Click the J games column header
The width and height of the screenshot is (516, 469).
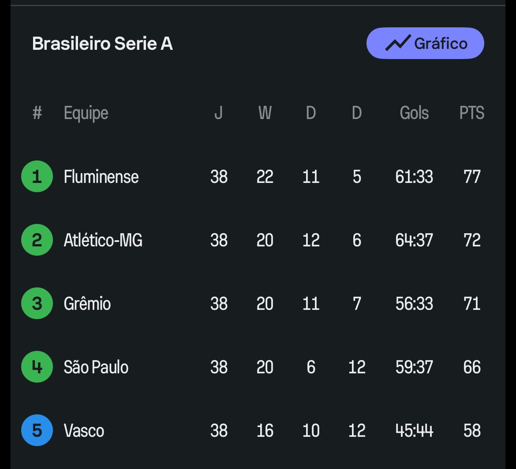[x=218, y=113]
